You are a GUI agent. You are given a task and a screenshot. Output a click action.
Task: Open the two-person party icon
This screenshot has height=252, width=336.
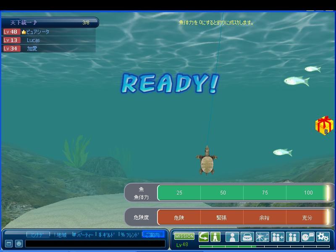(x=292, y=237)
